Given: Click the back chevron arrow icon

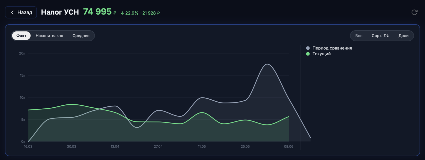Looking at the screenshot, I should pos(12,12).
